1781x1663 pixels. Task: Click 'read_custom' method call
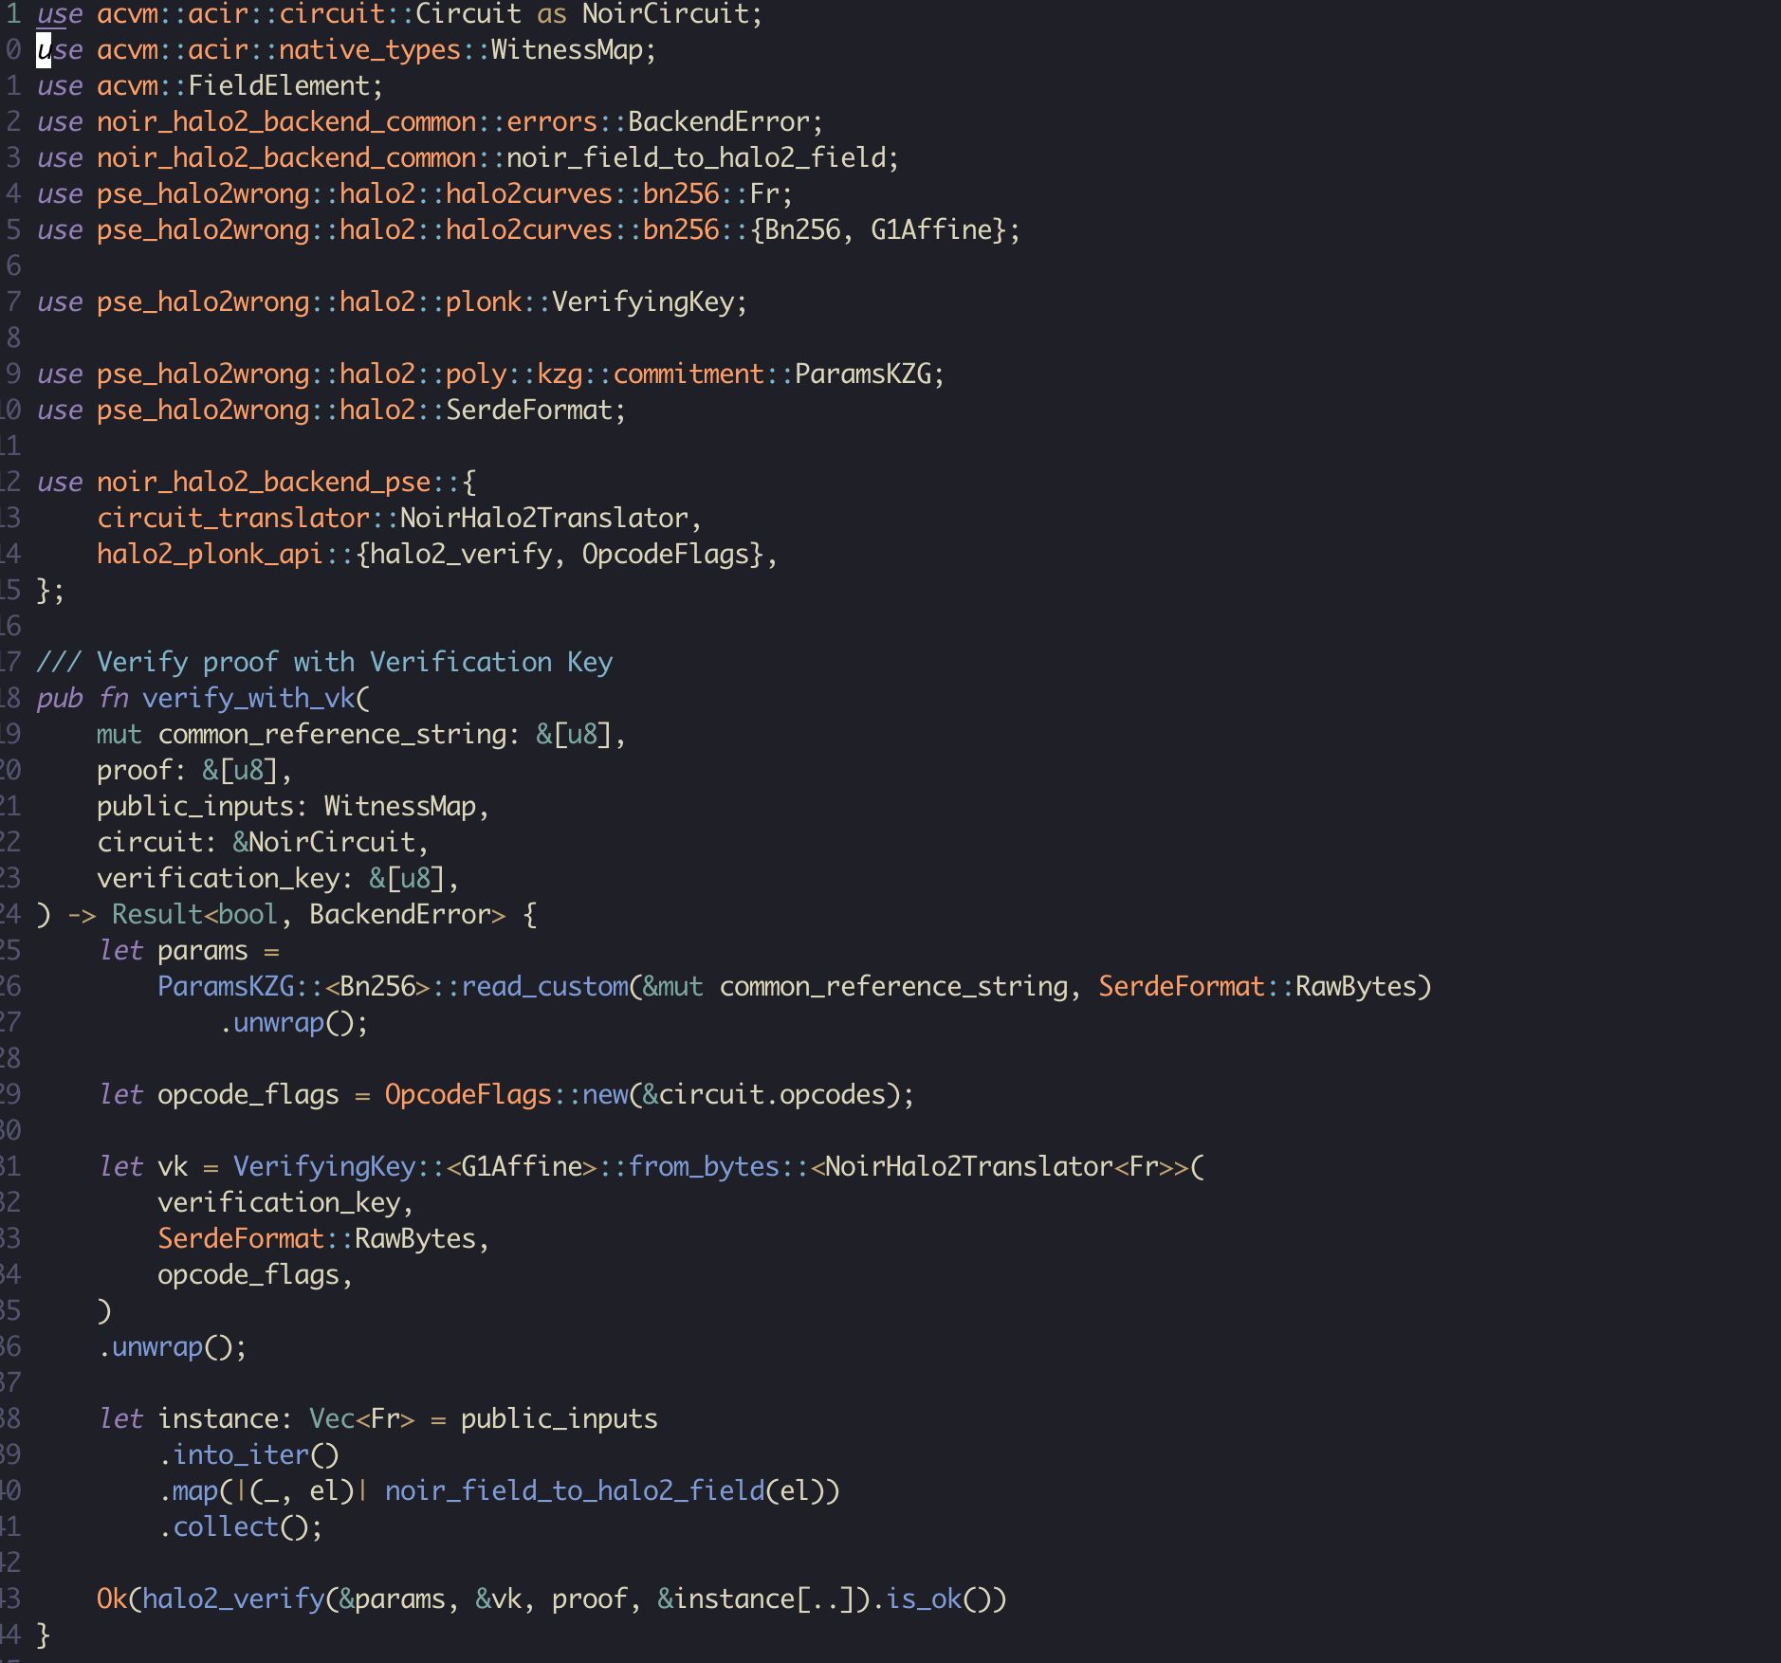point(544,986)
